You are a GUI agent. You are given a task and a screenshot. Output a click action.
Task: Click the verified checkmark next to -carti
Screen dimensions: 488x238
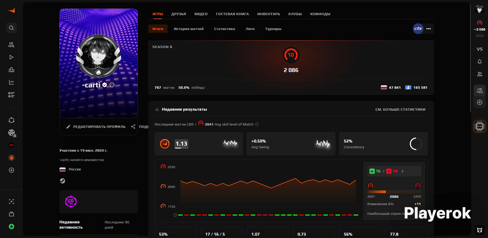tap(105, 85)
